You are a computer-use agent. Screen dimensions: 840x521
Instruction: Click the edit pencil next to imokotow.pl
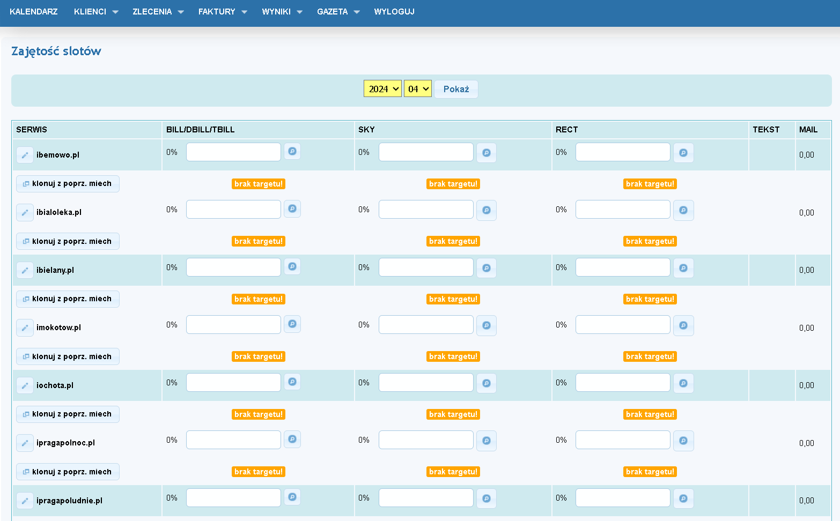[25, 328]
